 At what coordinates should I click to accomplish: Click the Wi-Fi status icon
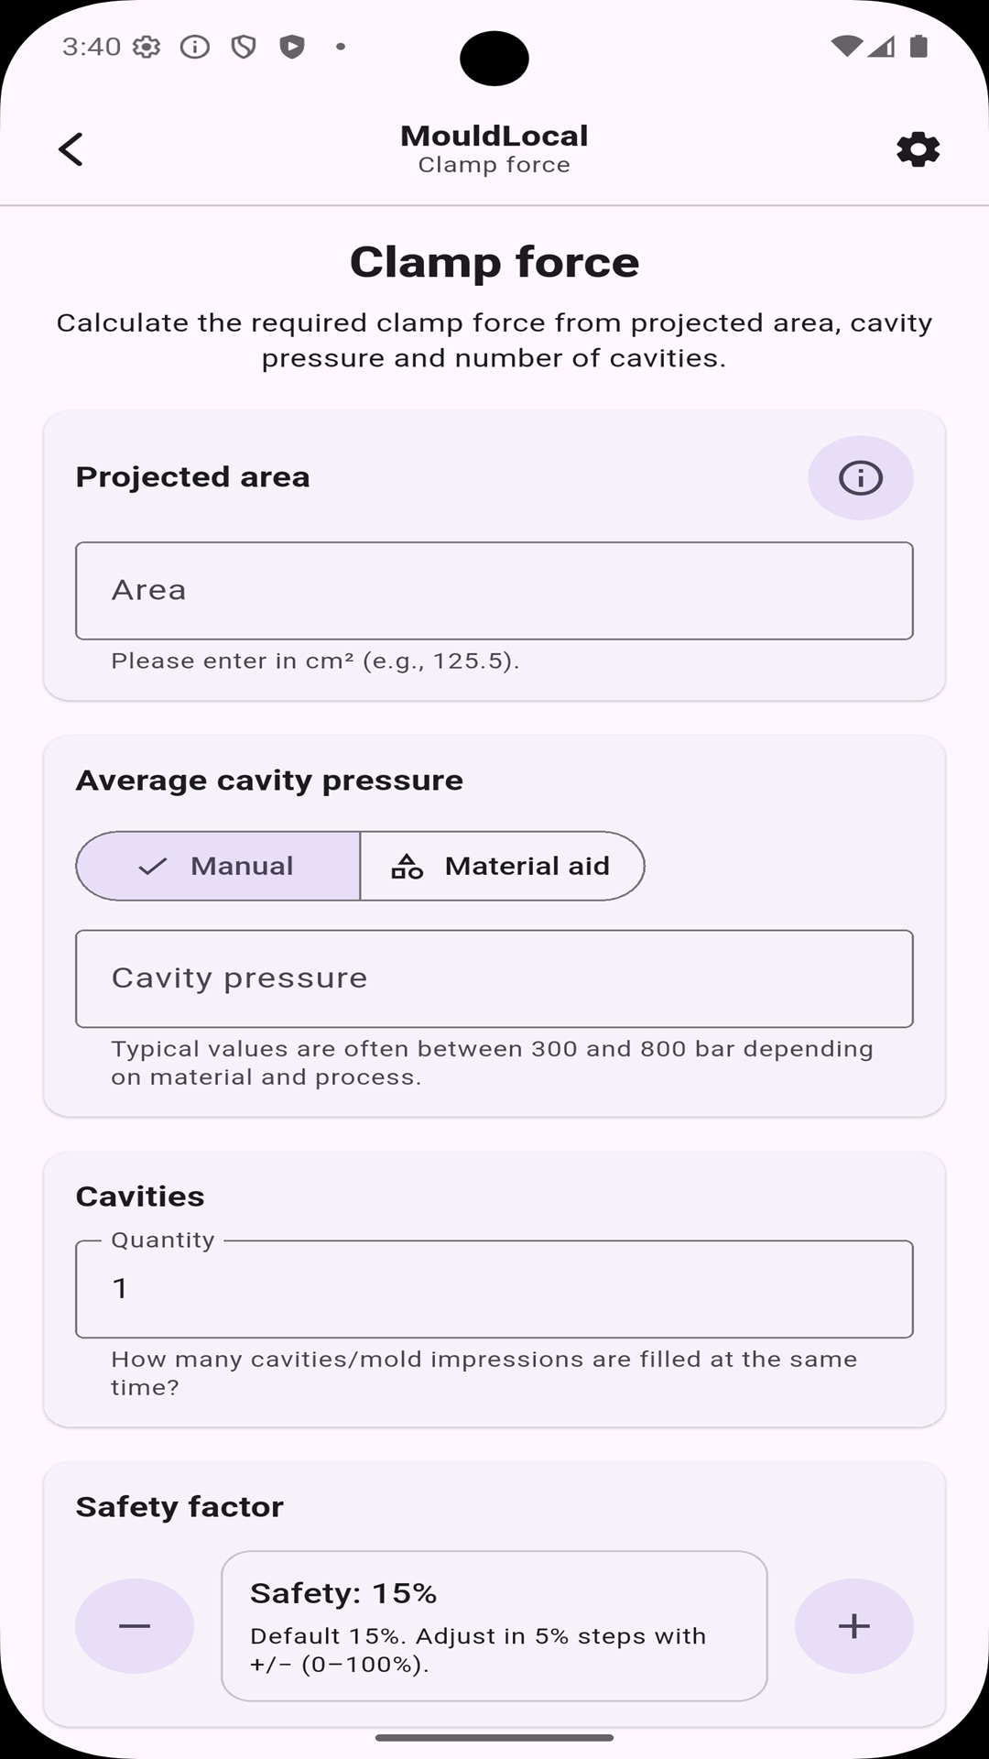pyautogui.click(x=846, y=46)
